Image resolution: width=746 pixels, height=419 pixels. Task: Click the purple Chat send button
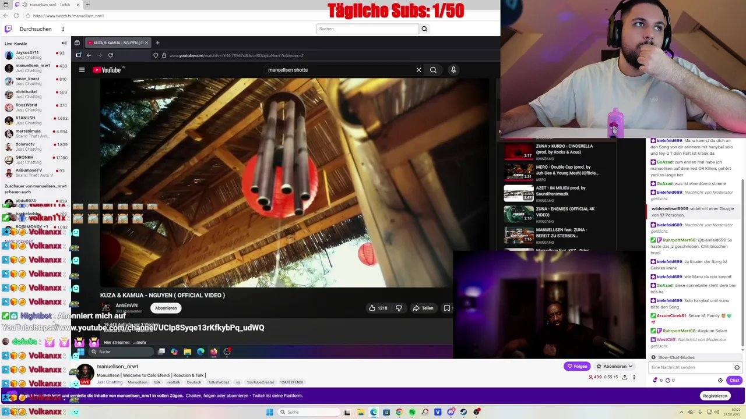(734, 380)
